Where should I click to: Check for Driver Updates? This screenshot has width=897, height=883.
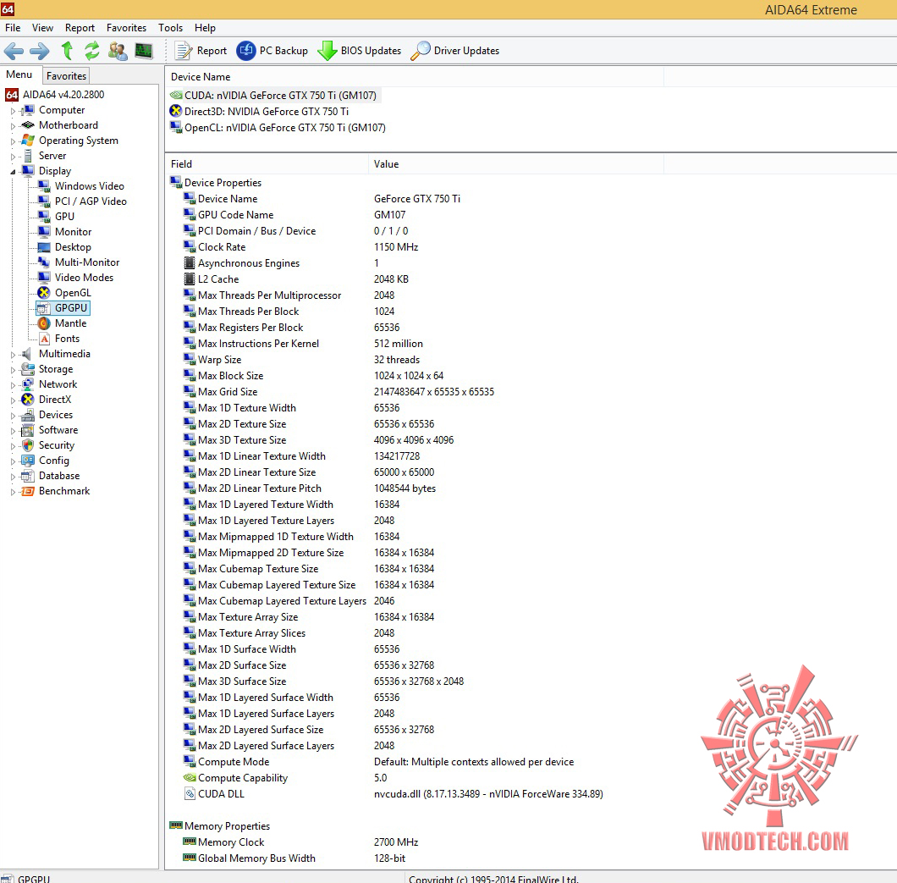pyautogui.click(x=454, y=51)
